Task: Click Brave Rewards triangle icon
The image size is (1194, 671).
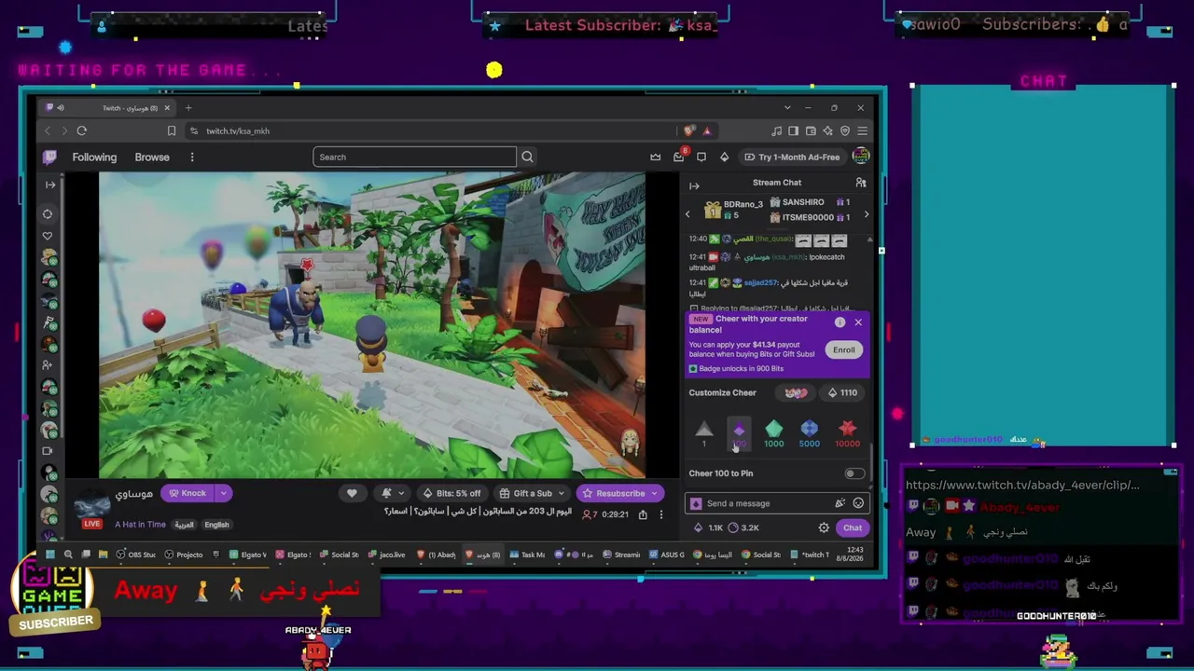Action: click(x=707, y=131)
